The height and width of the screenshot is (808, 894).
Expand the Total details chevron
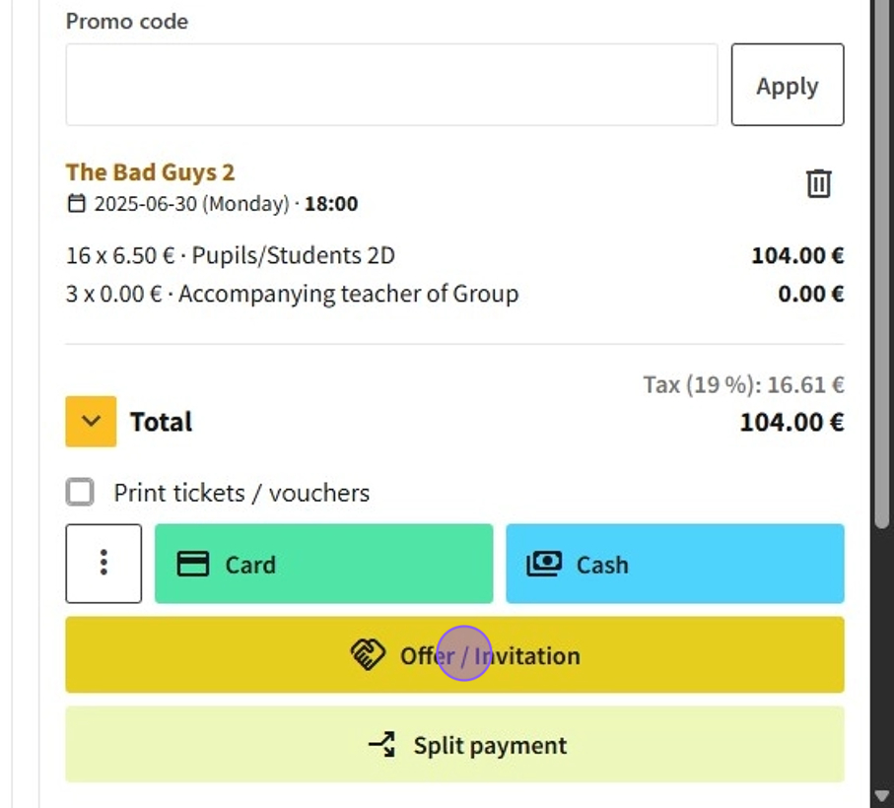tap(91, 422)
